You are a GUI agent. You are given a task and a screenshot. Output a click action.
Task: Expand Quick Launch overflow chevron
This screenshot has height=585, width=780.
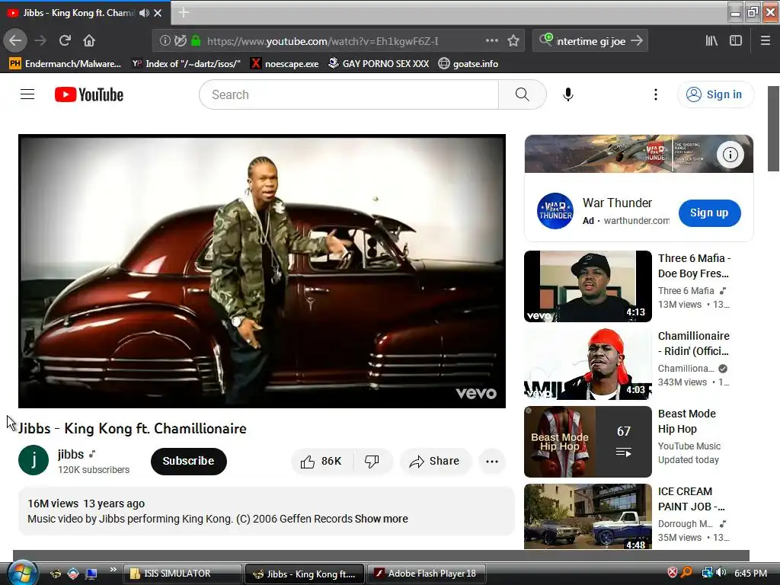pyautogui.click(x=113, y=570)
